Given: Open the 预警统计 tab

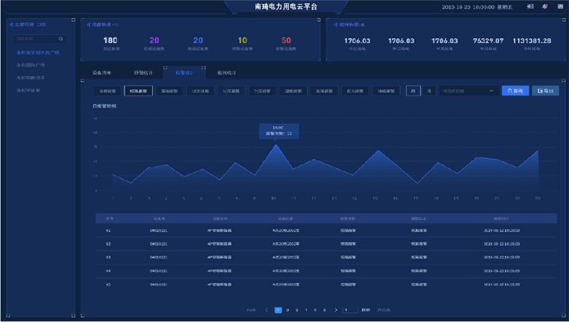Looking at the screenshot, I should point(143,73).
